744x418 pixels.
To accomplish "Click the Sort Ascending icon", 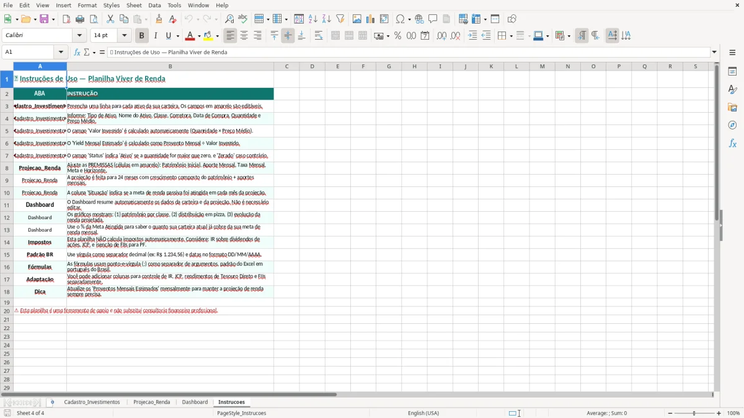I will [313, 19].
